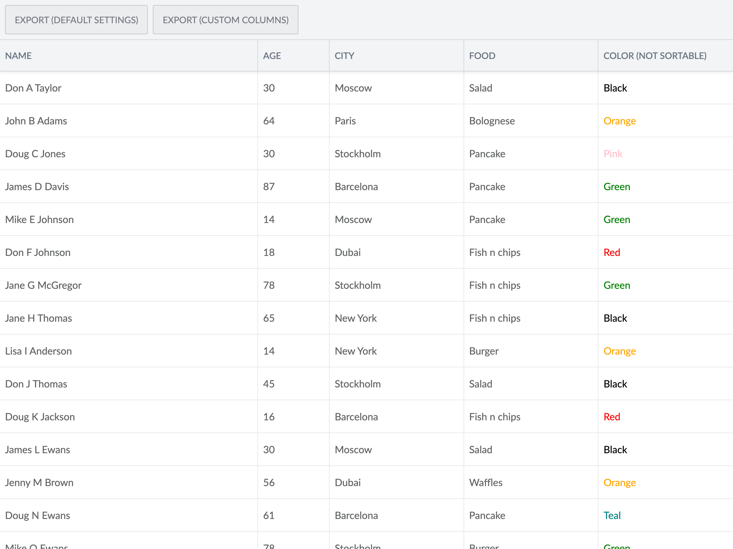Click the Teal color label for Doug N Ewans
This screenshot has height=549, width=733.
(612, 515)
